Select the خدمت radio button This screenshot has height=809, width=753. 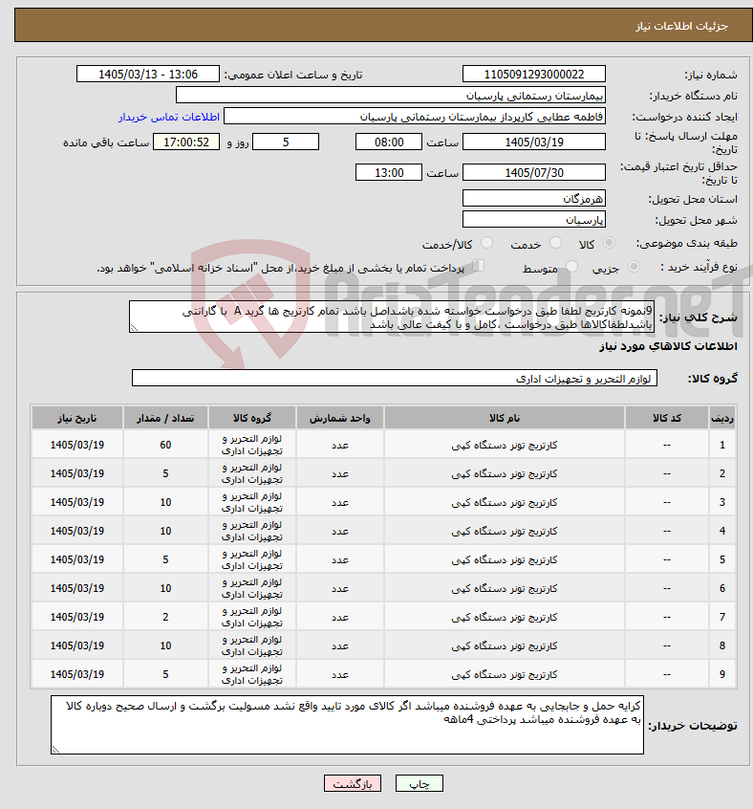555,243
